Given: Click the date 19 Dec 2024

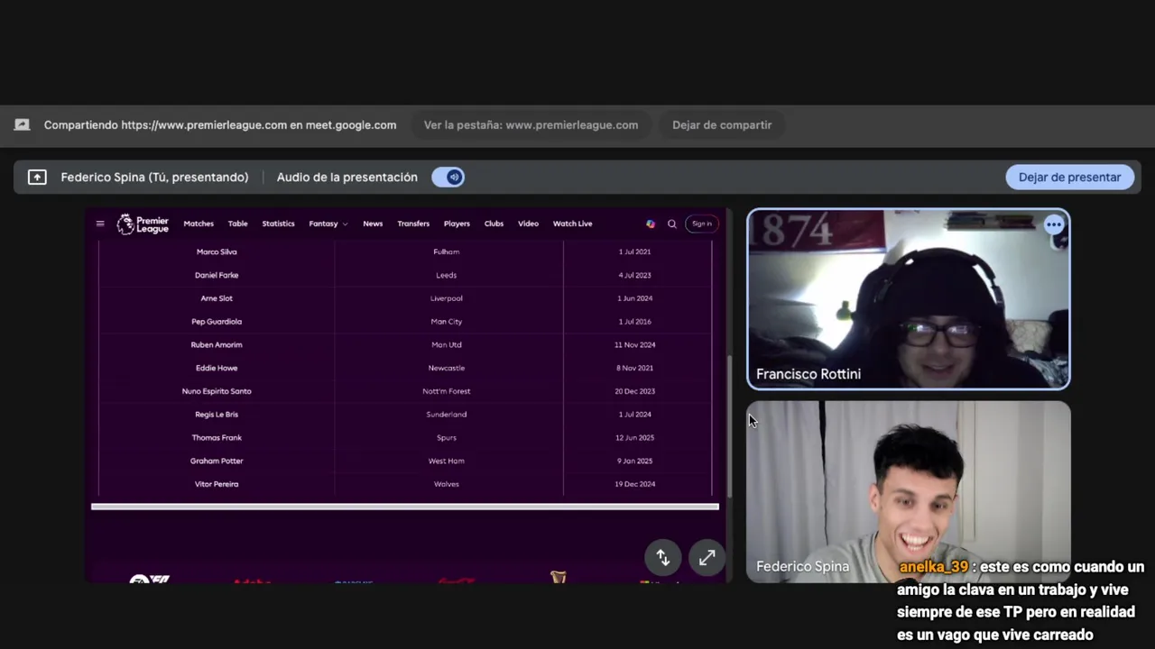Looking at the screenshot, I should tap(634, 484).
